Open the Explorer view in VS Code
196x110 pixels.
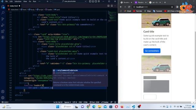point(3,7)
